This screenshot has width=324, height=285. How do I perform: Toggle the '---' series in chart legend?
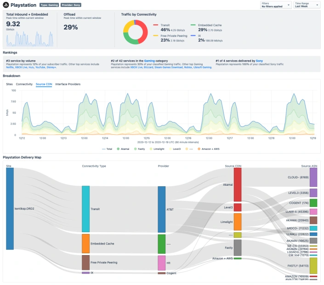189,149
